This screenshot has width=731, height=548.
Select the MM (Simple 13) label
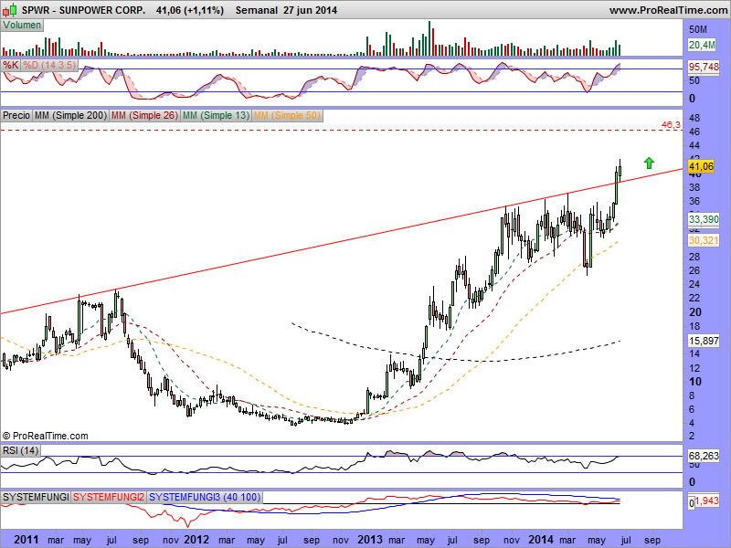tap(216, 115)
